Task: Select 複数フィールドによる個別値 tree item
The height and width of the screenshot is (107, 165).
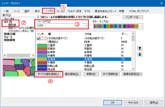Action: click(21, 28)
